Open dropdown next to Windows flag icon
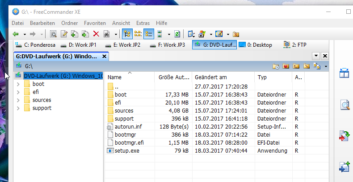 (x=211, y=35)
